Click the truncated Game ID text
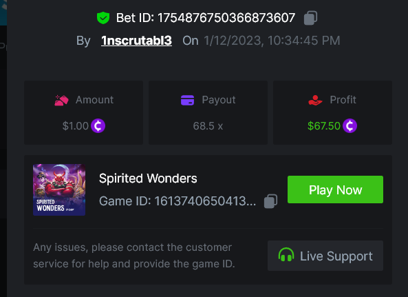This screenshot has height=297, width=408. pos(178,201)
